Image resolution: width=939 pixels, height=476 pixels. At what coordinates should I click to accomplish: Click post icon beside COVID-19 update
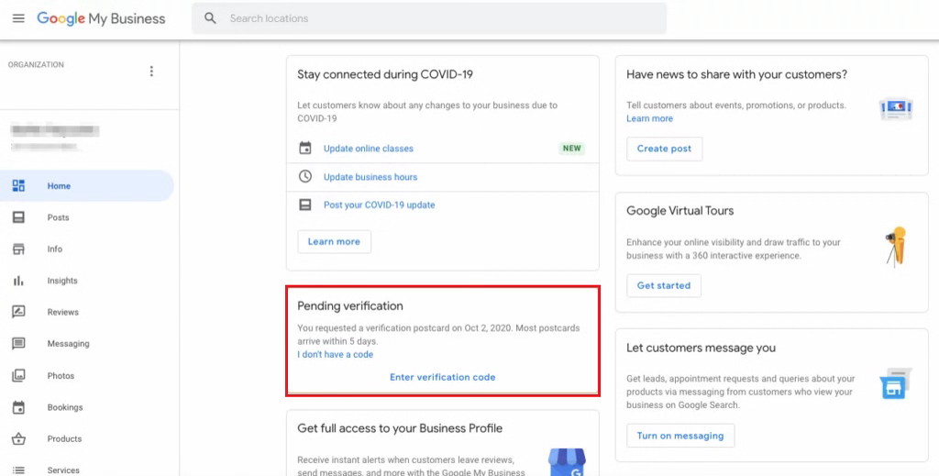point(305,205)
